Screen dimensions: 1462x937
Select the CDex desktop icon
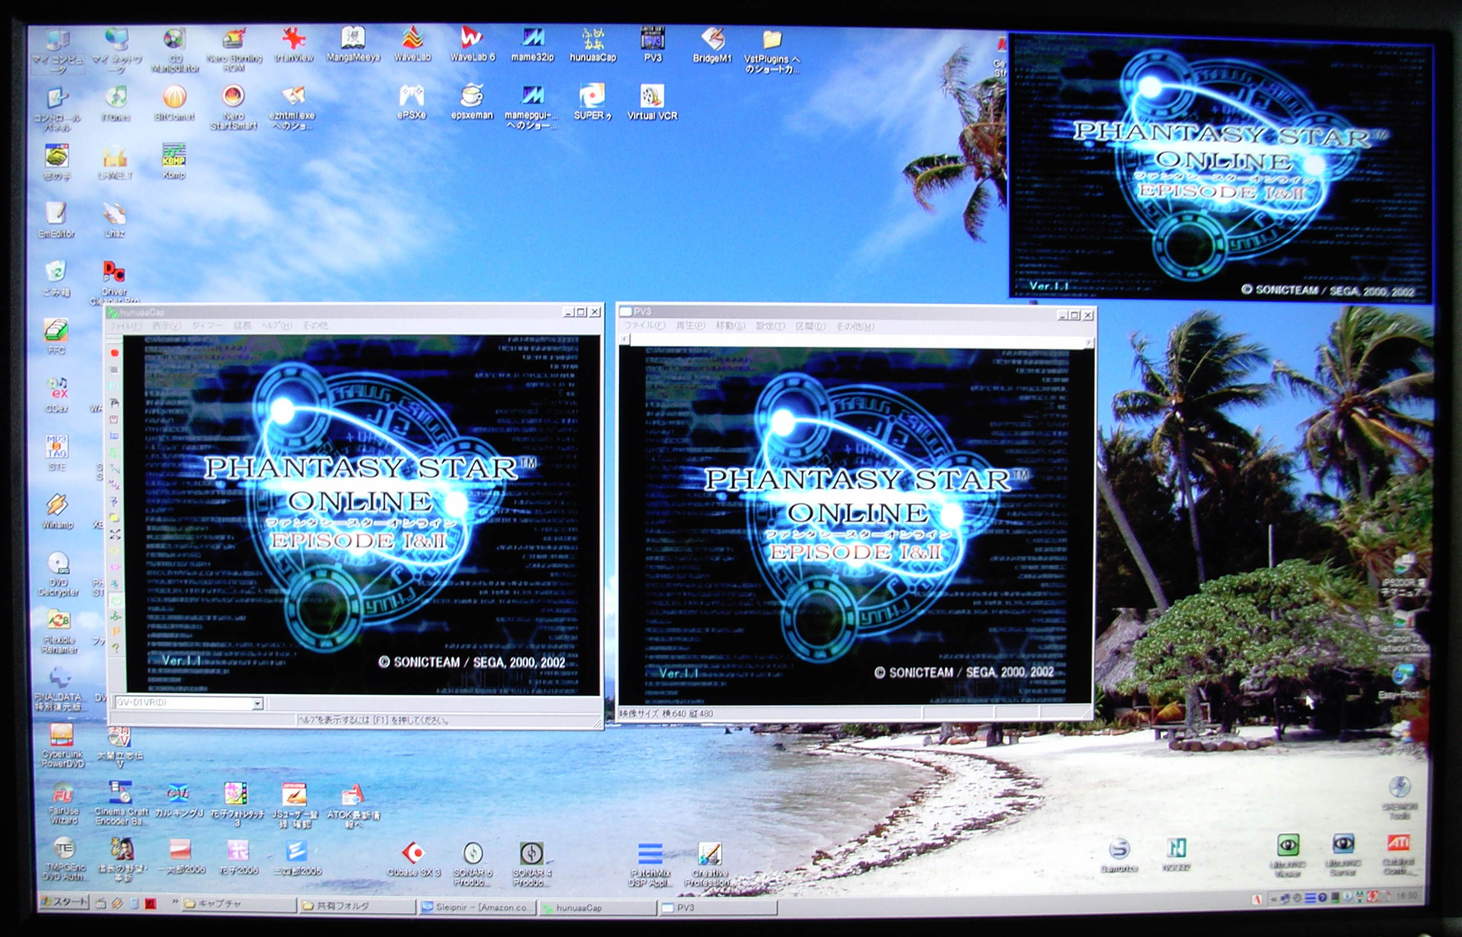57,394
